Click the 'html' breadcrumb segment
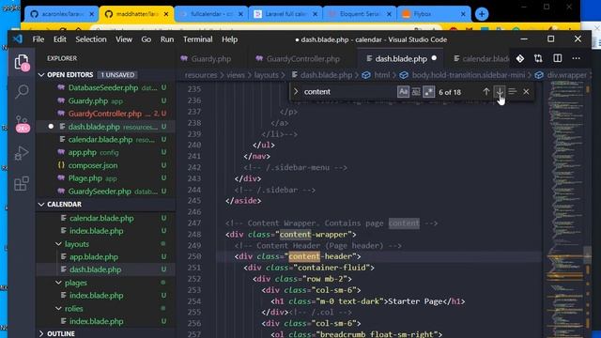Image resolution: width=601 pixels, height=338 pixels. tap(382, 75)
